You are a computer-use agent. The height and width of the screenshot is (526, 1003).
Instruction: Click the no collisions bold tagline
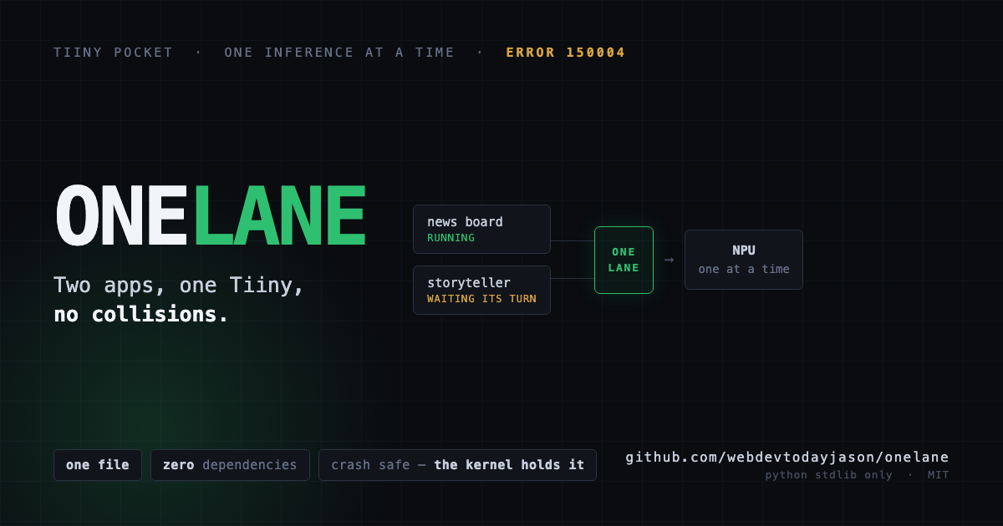click(x=141, y=315)
